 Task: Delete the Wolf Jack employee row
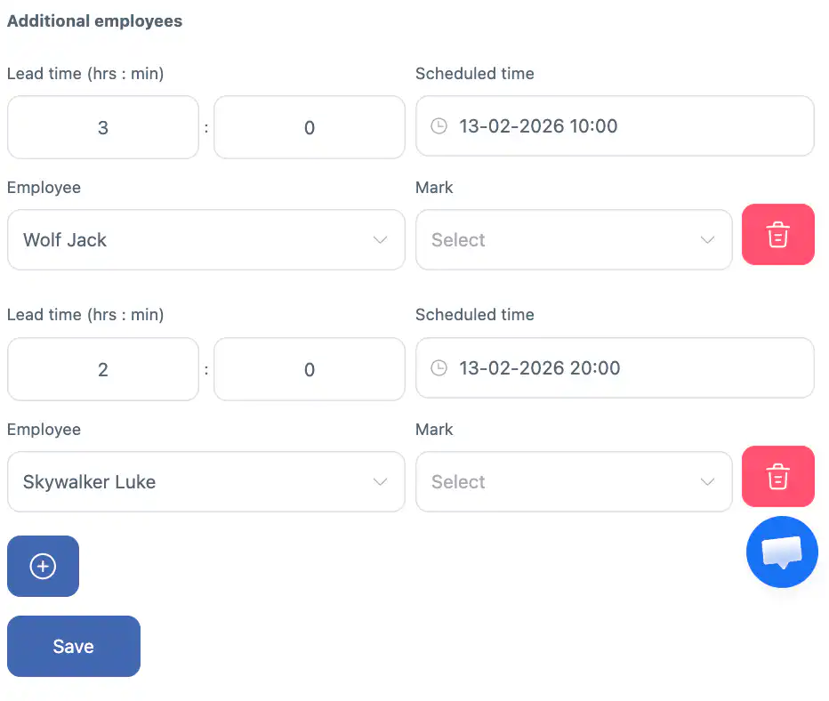pos(777,235)
